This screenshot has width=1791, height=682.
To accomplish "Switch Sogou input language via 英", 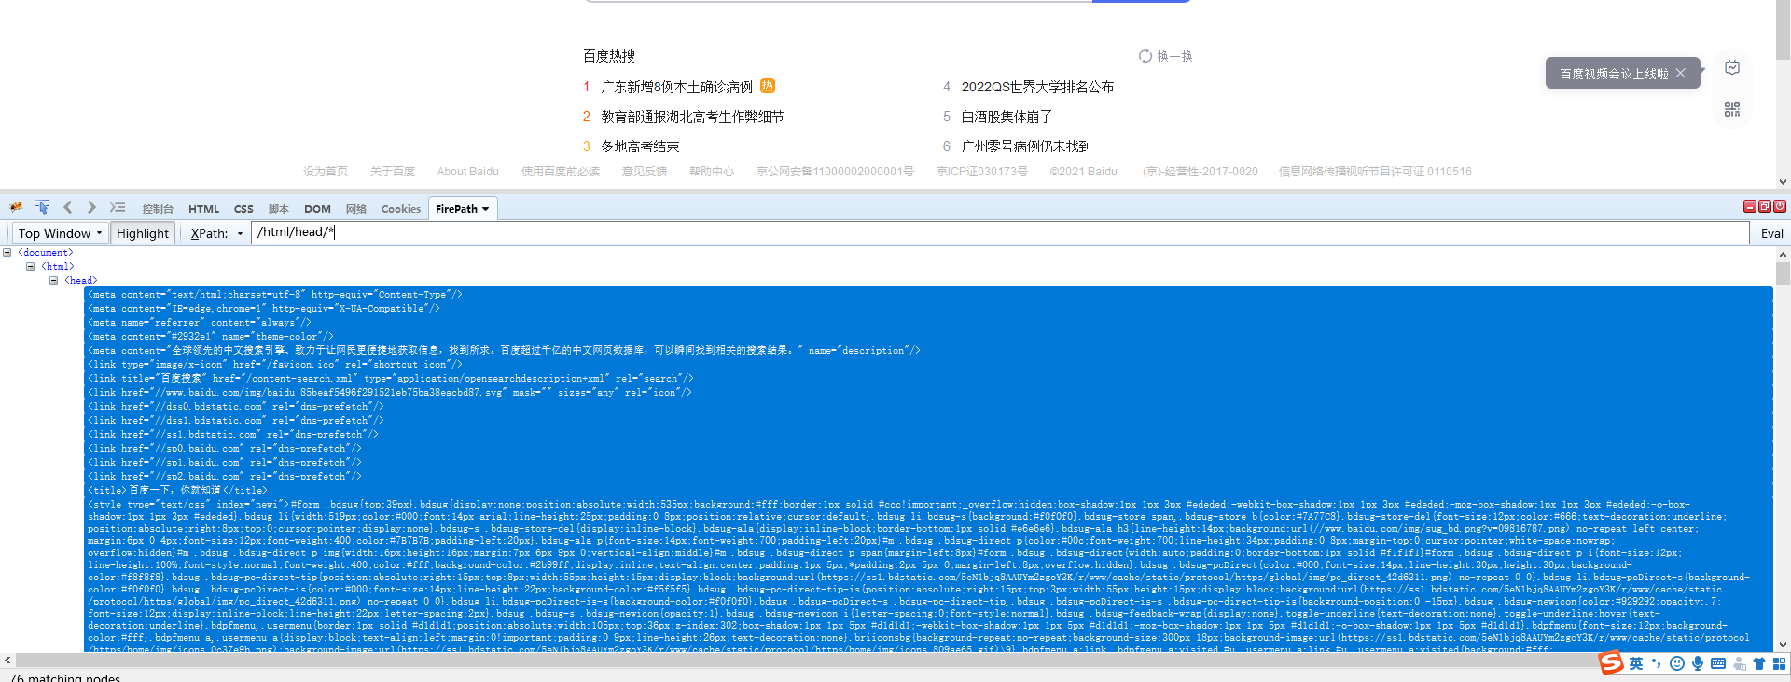I will coord(1636,663).
